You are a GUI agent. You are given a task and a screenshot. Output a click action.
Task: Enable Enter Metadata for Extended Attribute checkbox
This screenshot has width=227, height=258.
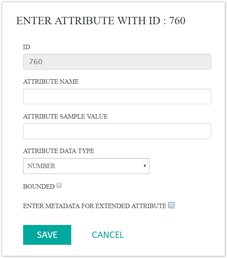[171, 205]
